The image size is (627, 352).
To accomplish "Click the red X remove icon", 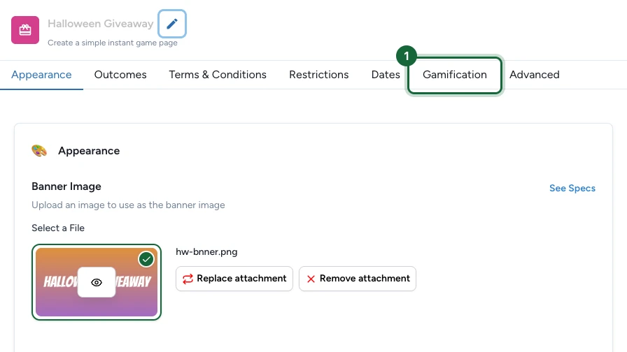I will (311, 279).
